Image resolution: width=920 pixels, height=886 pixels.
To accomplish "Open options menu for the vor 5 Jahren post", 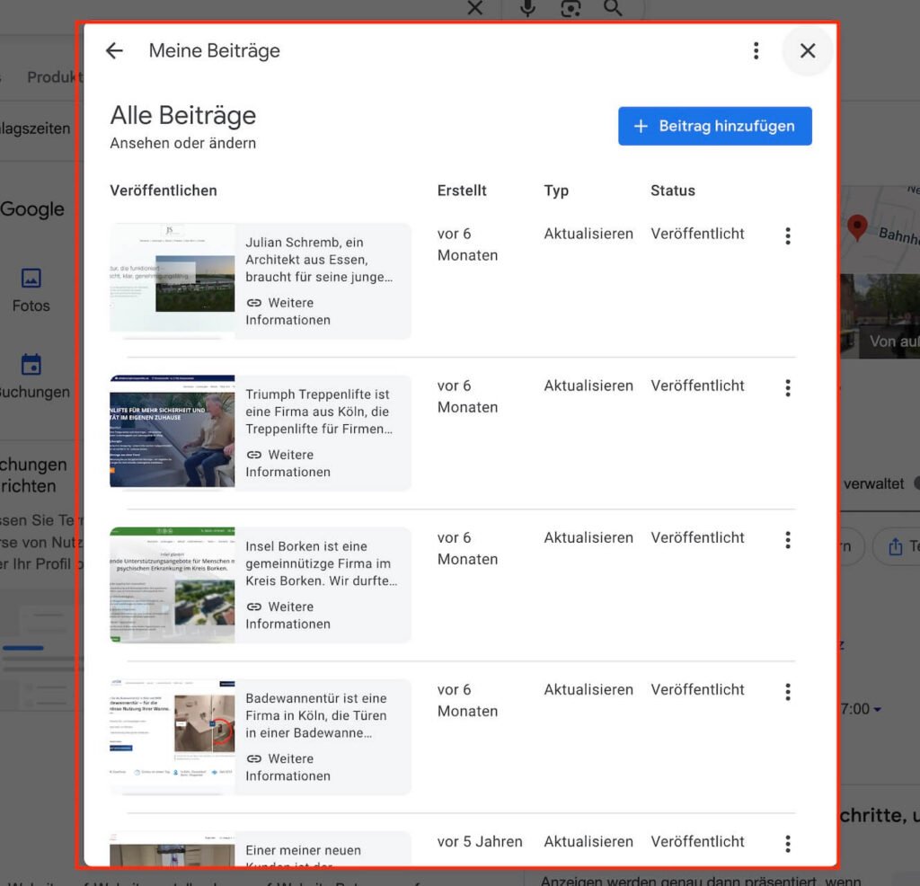I will 788,844.
